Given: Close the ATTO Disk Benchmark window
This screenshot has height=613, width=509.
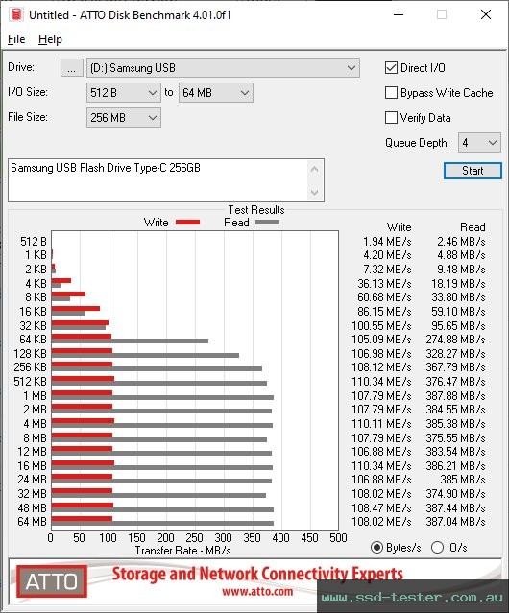Looking at the screenshot, I should tap(486, 14).
